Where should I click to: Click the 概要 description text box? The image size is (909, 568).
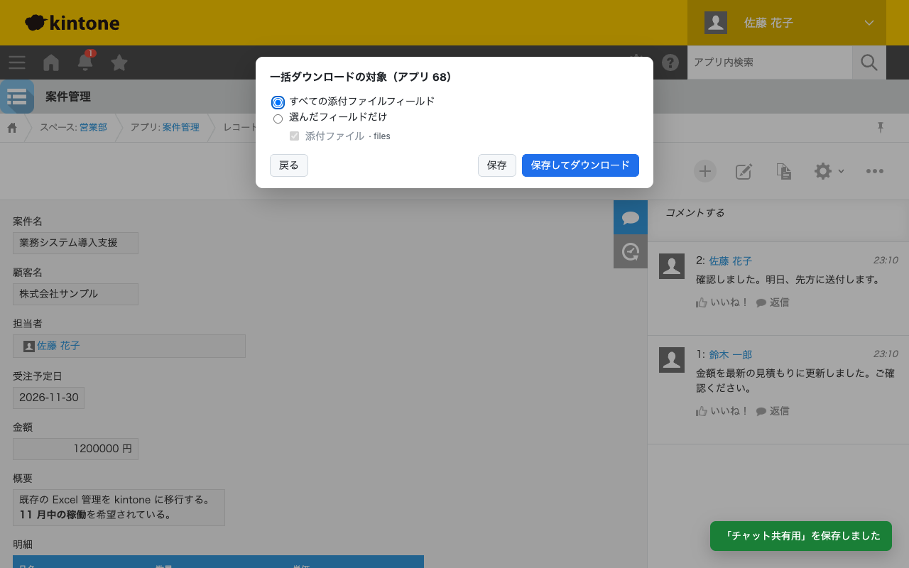[x=119, y=508]
